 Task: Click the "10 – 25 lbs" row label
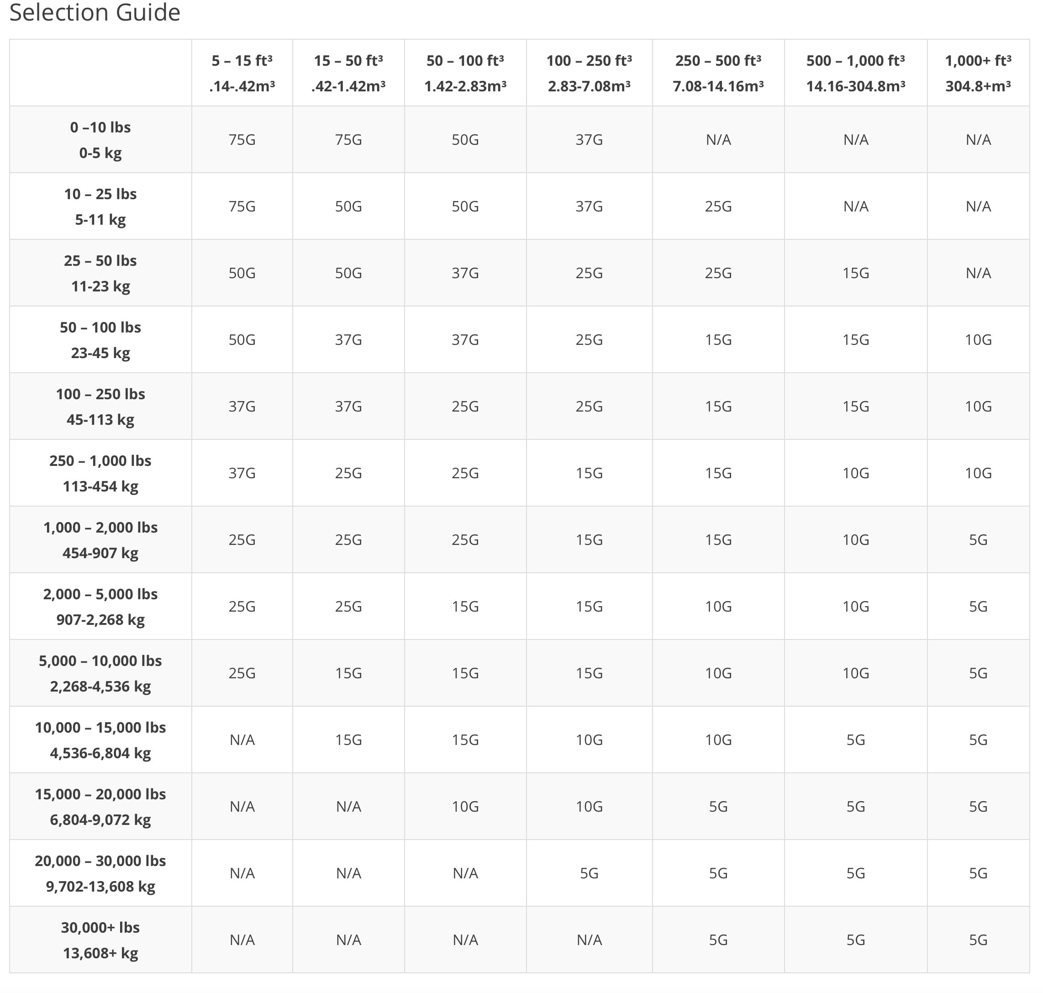pyautogui.click(x=100, y=195)
